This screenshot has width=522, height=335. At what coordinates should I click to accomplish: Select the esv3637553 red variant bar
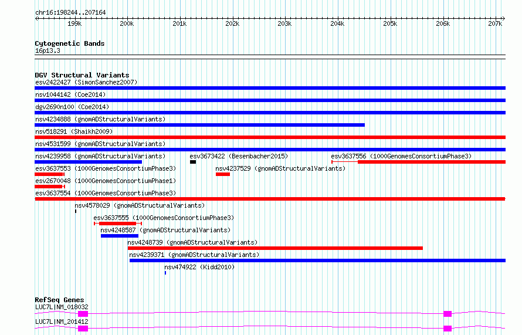(x=49, y=174)
